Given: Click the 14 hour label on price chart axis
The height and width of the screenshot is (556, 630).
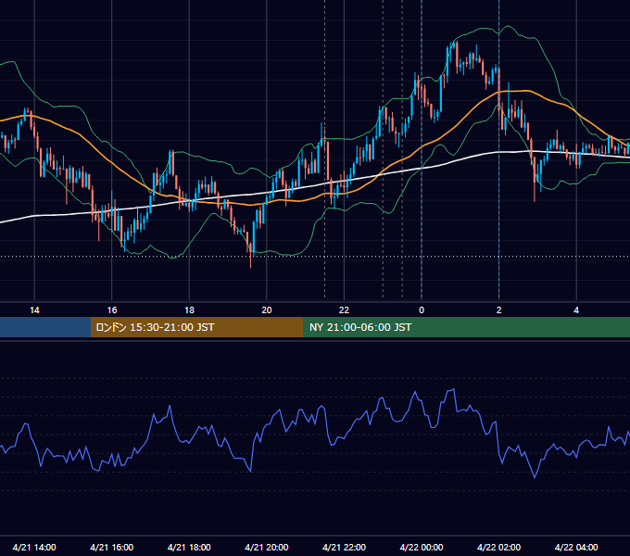Looking at the screenshot, I should click(34, 310).
